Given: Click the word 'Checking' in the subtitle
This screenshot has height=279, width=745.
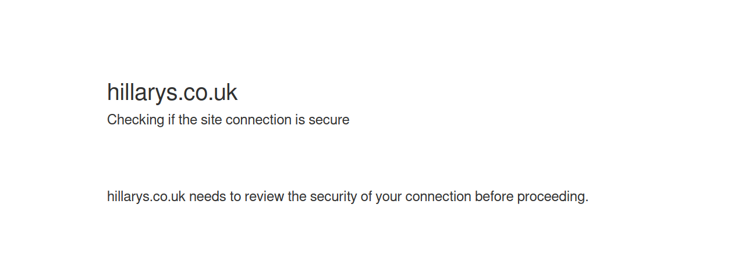Looking at the screenshot, I should click(136, 120).
